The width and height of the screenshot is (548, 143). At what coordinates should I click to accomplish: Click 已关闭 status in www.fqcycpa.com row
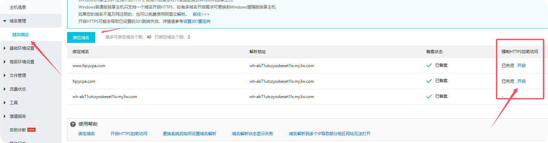508,66
